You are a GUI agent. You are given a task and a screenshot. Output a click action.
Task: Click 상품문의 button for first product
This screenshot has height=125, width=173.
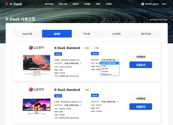[x=141, y=65]
